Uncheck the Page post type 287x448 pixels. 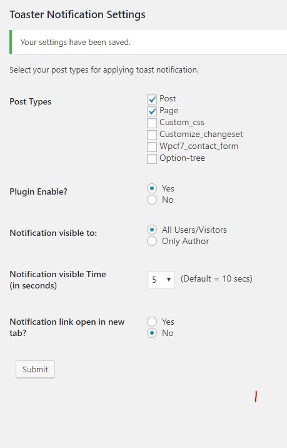[x=152, y=111]
